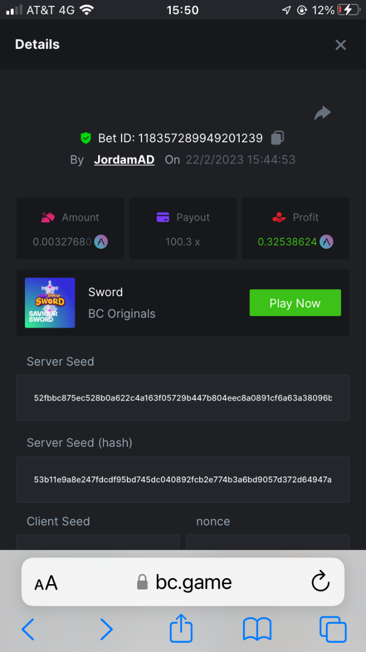Open the Safari share sheet
This screenshot has width=366, height=652.
[x=182, y=628]
